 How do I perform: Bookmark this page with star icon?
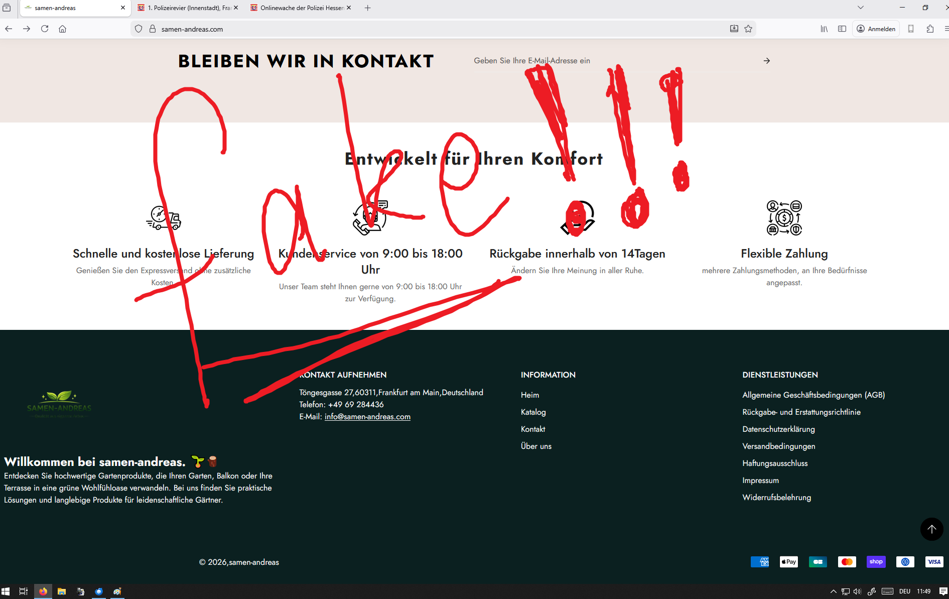748,29
